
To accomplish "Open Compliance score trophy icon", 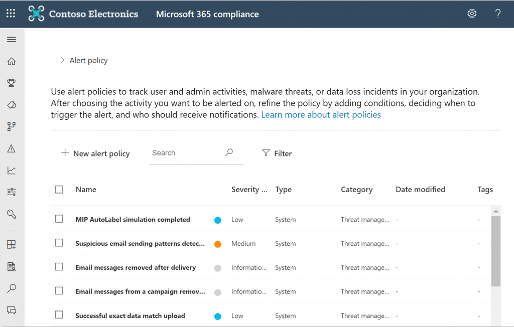I will [12, 83].
